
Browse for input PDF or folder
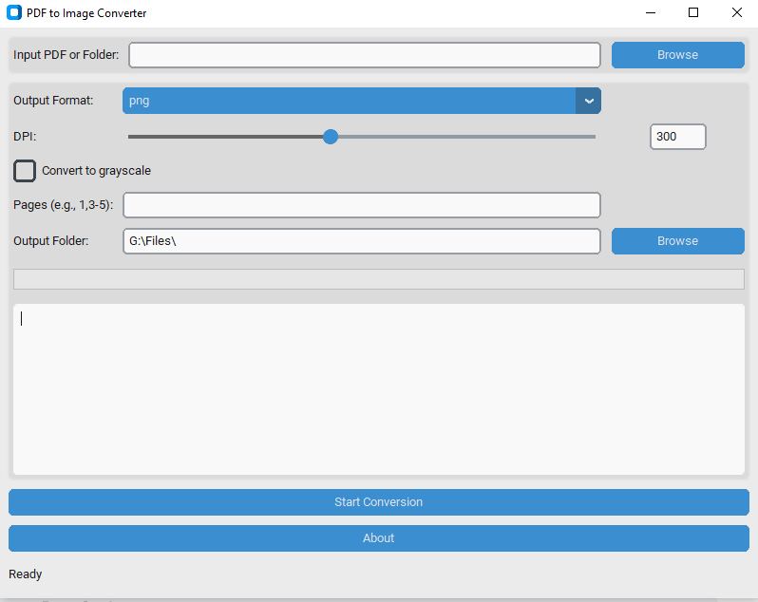678,55
